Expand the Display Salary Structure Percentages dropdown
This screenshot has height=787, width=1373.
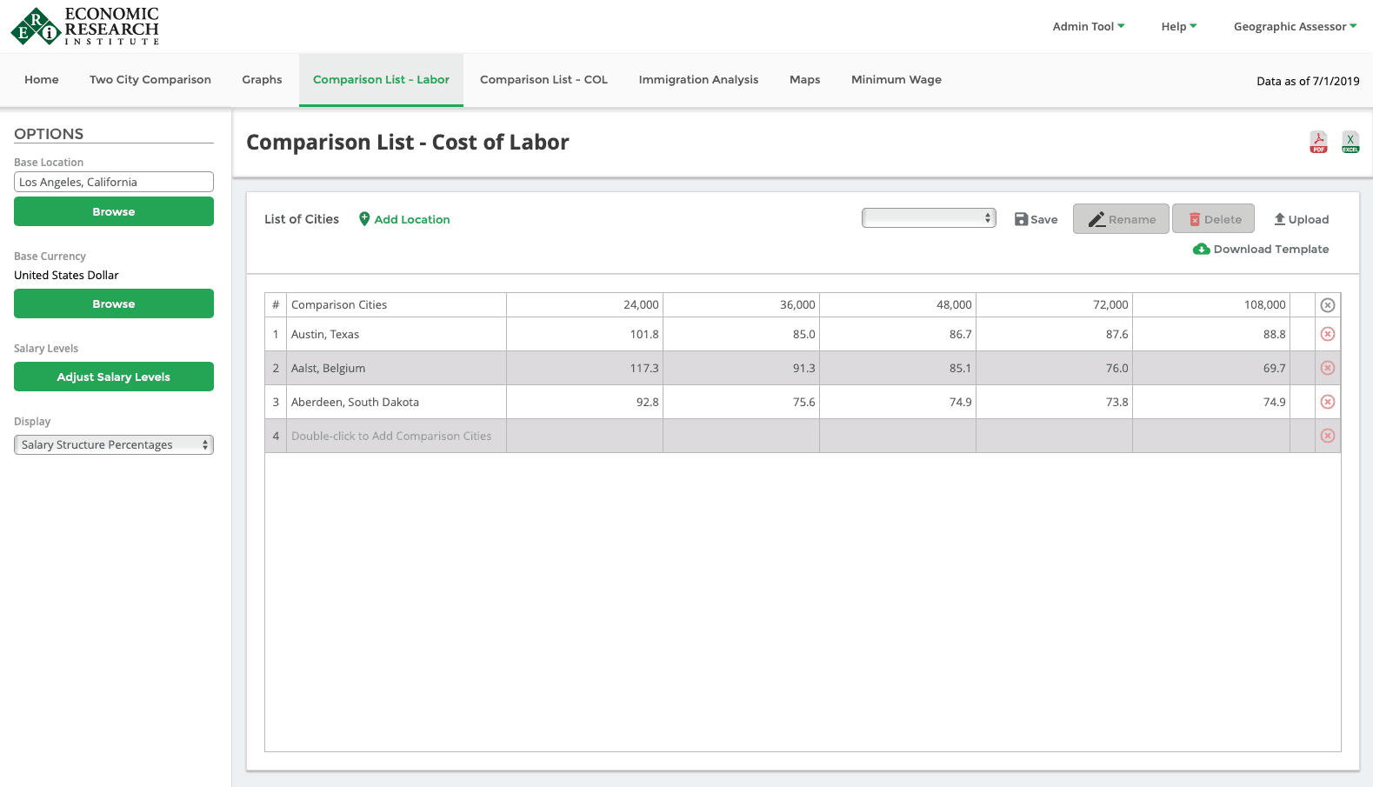coord(114,444)
